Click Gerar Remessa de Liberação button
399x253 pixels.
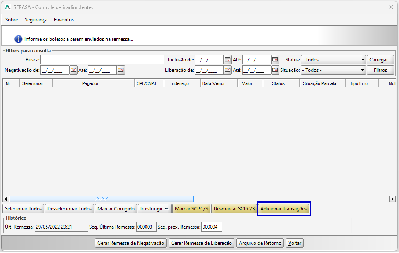click(201, 243)
